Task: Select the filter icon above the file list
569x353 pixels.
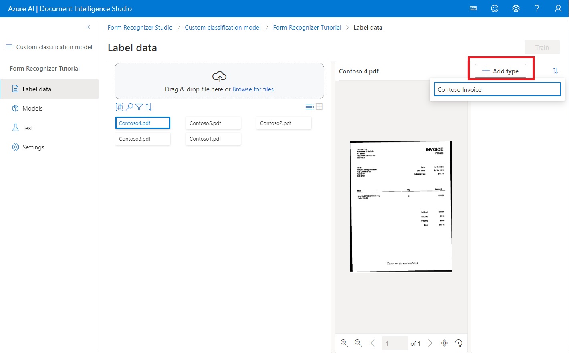Action: (139, 107)
